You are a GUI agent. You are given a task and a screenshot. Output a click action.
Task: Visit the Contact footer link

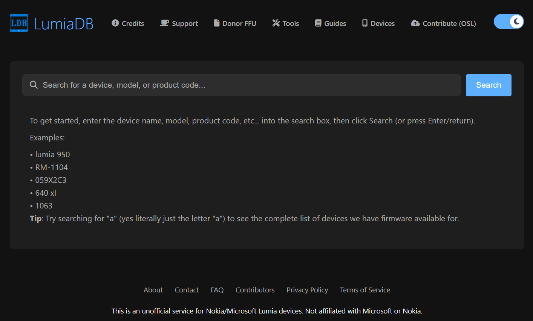pyautogui.click(x=187, y=290)
